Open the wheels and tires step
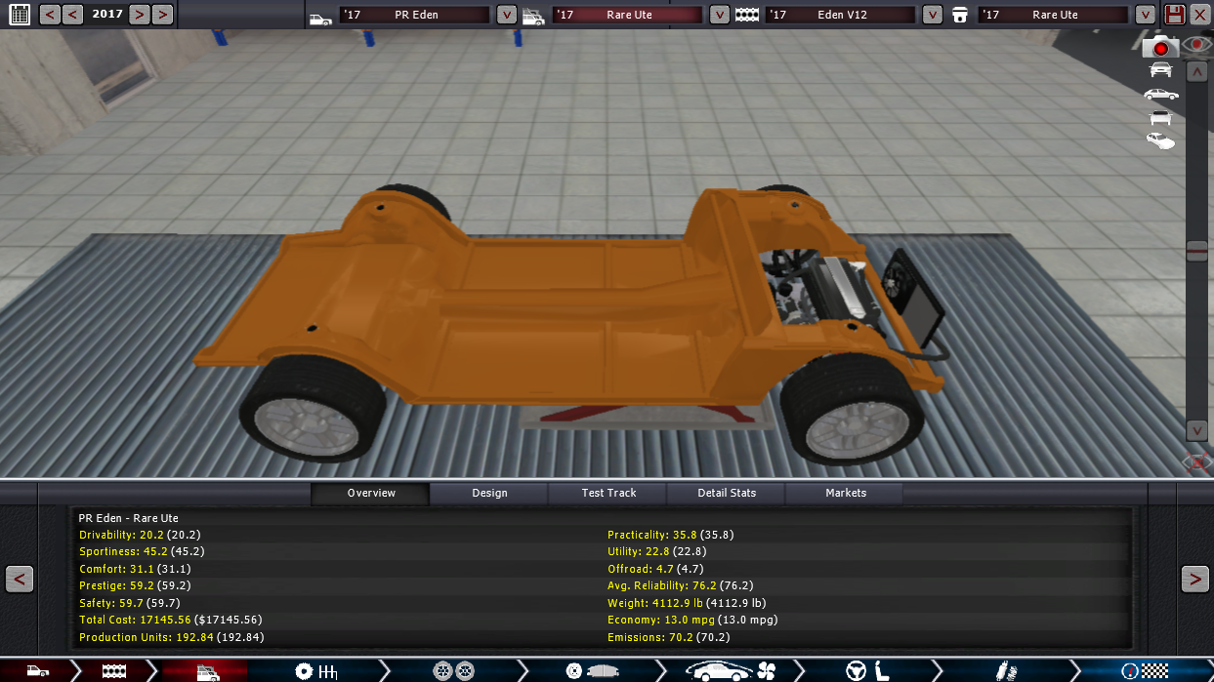This screenshot has height=682, width=1214. (x=453, y=670)
